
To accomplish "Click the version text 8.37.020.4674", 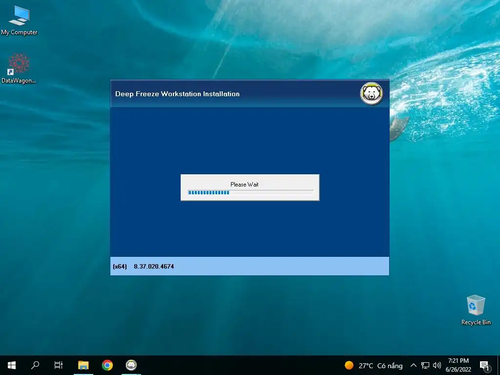I will [154, 267].
